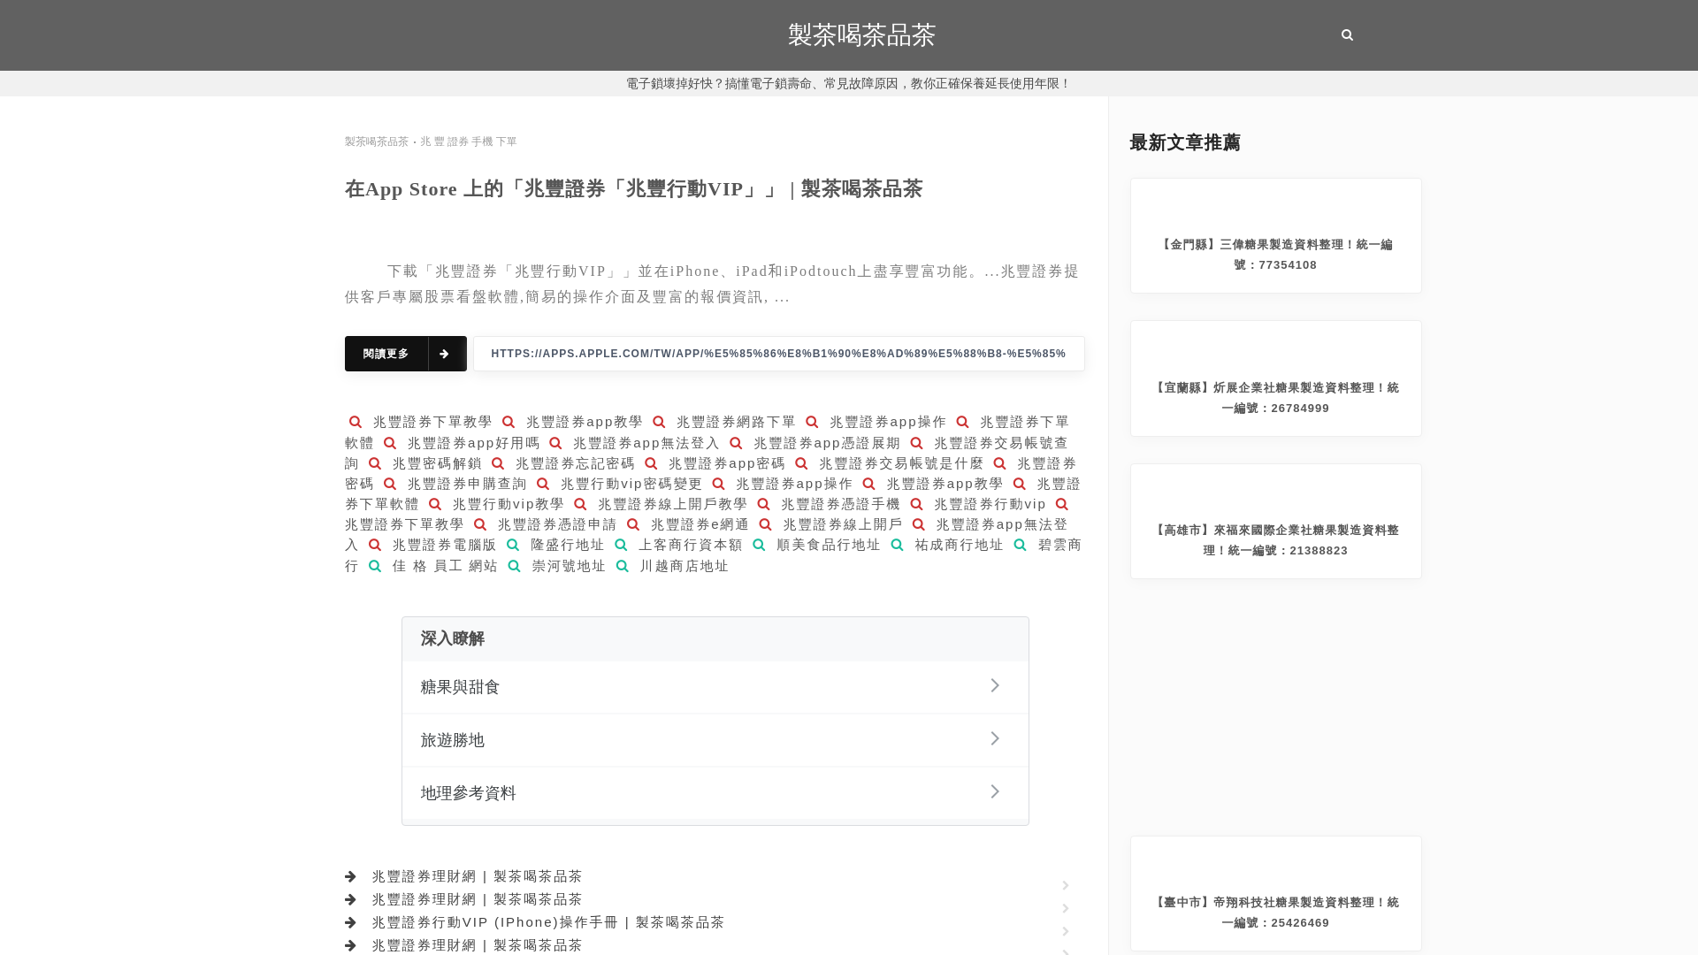The height and width of the screenshot is (955, 1698).
Task: Click the 製茶喝茶品茶 site title
Action: [x=861, y=35]
